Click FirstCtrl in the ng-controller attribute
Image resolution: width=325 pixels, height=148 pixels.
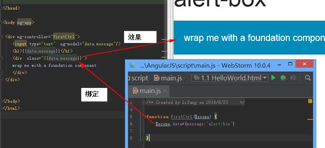[x=64, y=37]
